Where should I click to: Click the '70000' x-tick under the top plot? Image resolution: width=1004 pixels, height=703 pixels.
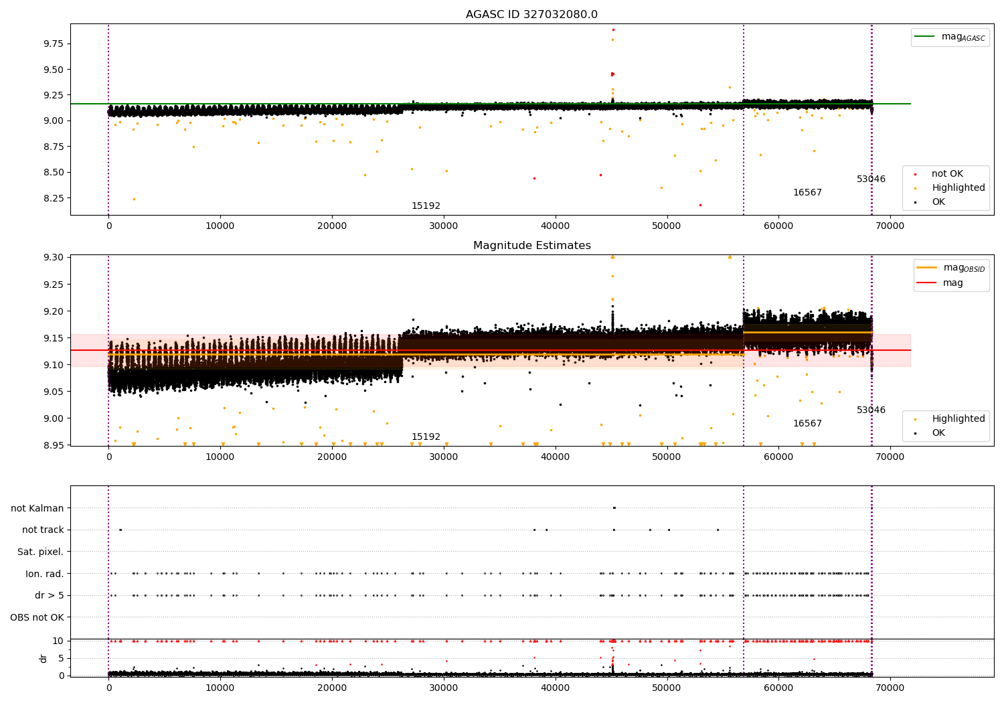click(890, 226)
